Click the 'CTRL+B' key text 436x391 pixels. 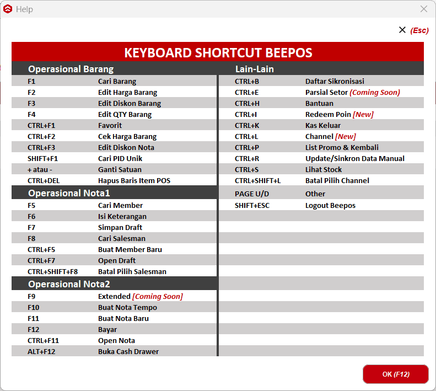246,81
